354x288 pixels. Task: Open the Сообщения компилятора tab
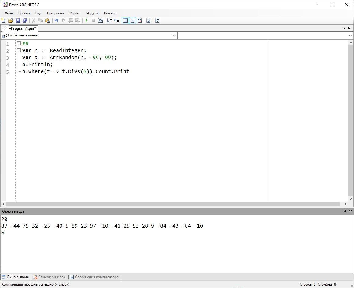coord(96,277)
